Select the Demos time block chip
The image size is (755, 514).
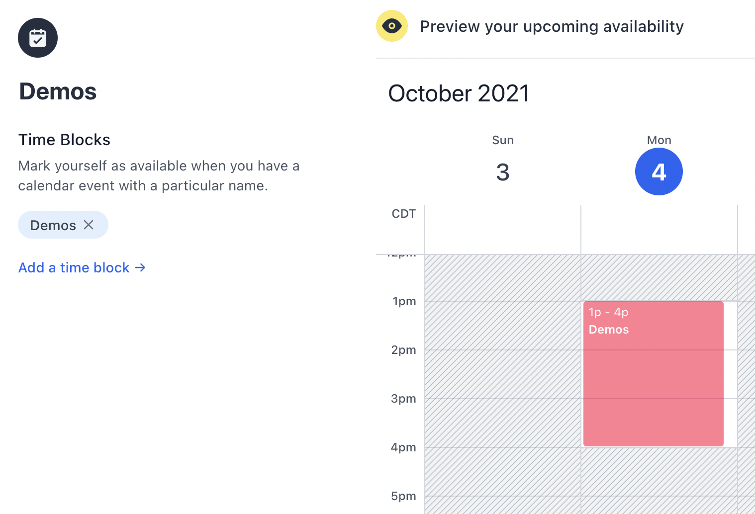tap(63, 225)
